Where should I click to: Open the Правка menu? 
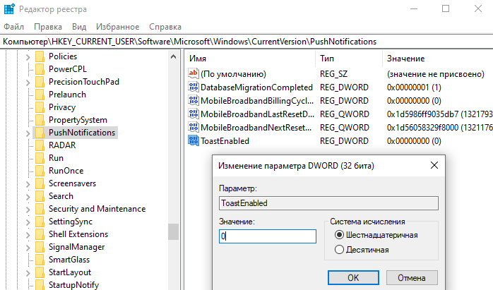click(48, 27)
